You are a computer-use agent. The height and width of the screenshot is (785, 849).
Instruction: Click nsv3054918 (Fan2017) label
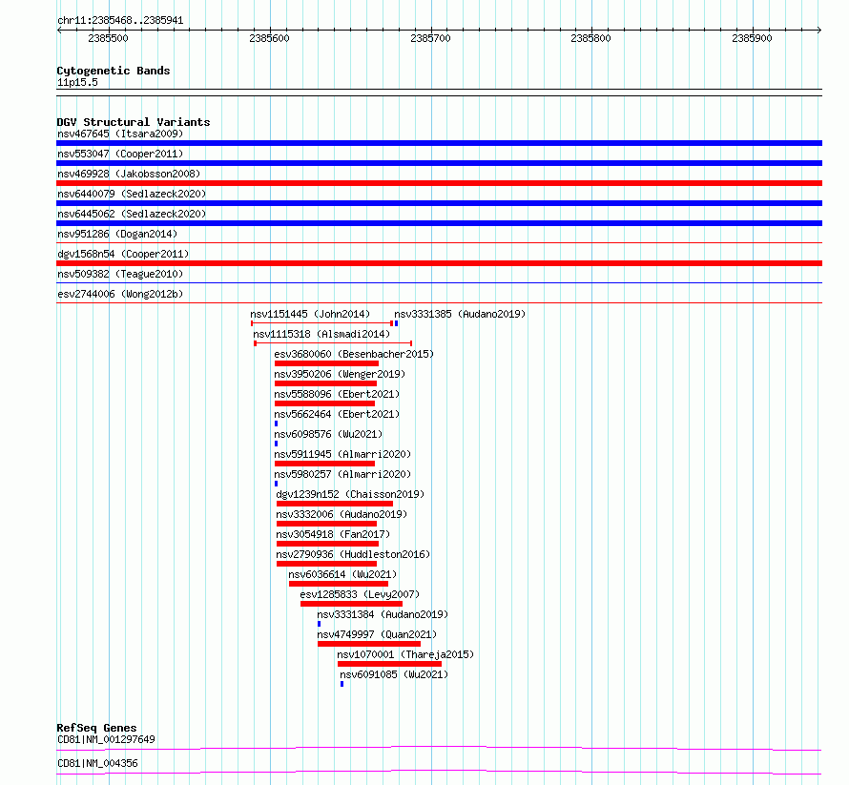click(x=333, y=534)
